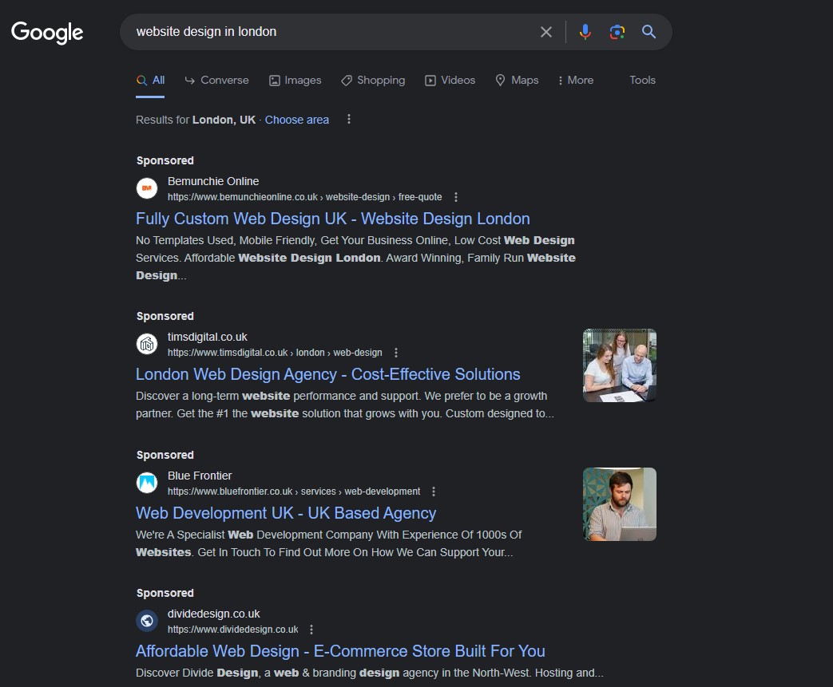Click the 'dividedesign.co.uk' site name
The height and width of the screenshot is (687, 833).
click(x=213, y=614)
